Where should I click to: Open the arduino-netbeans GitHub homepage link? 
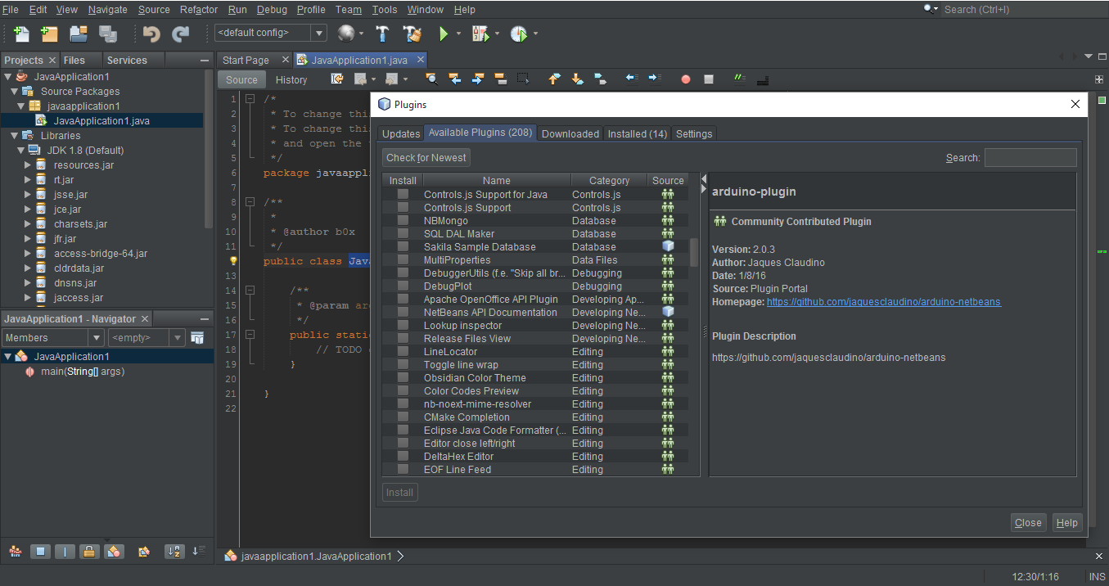[883, 302]
